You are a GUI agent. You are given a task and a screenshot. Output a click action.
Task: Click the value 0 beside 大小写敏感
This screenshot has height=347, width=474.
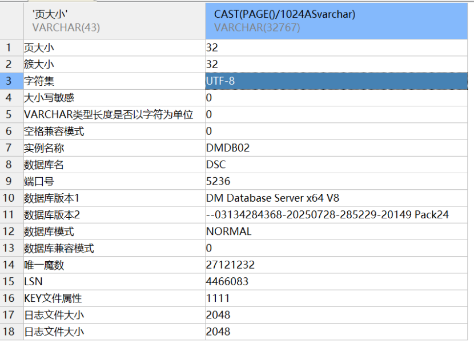coord(336,98)
